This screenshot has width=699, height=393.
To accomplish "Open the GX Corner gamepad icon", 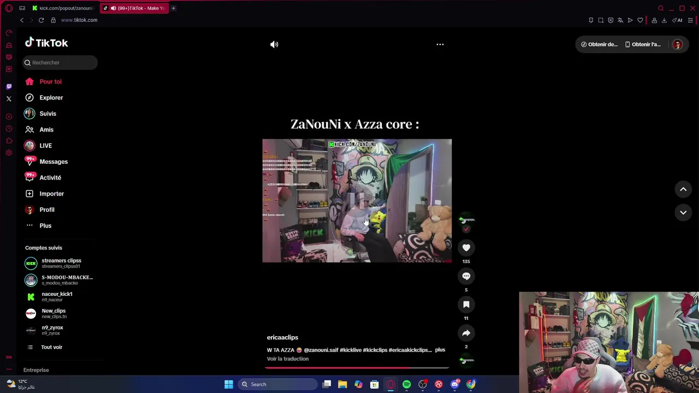I will [x=22, y=8].
